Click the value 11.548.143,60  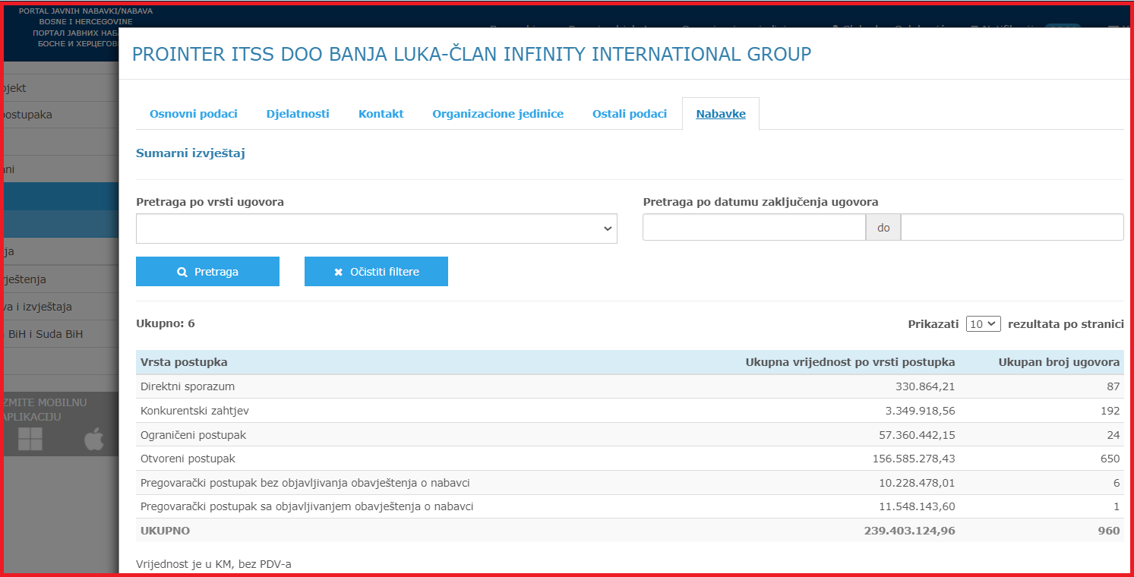point(916,506)
